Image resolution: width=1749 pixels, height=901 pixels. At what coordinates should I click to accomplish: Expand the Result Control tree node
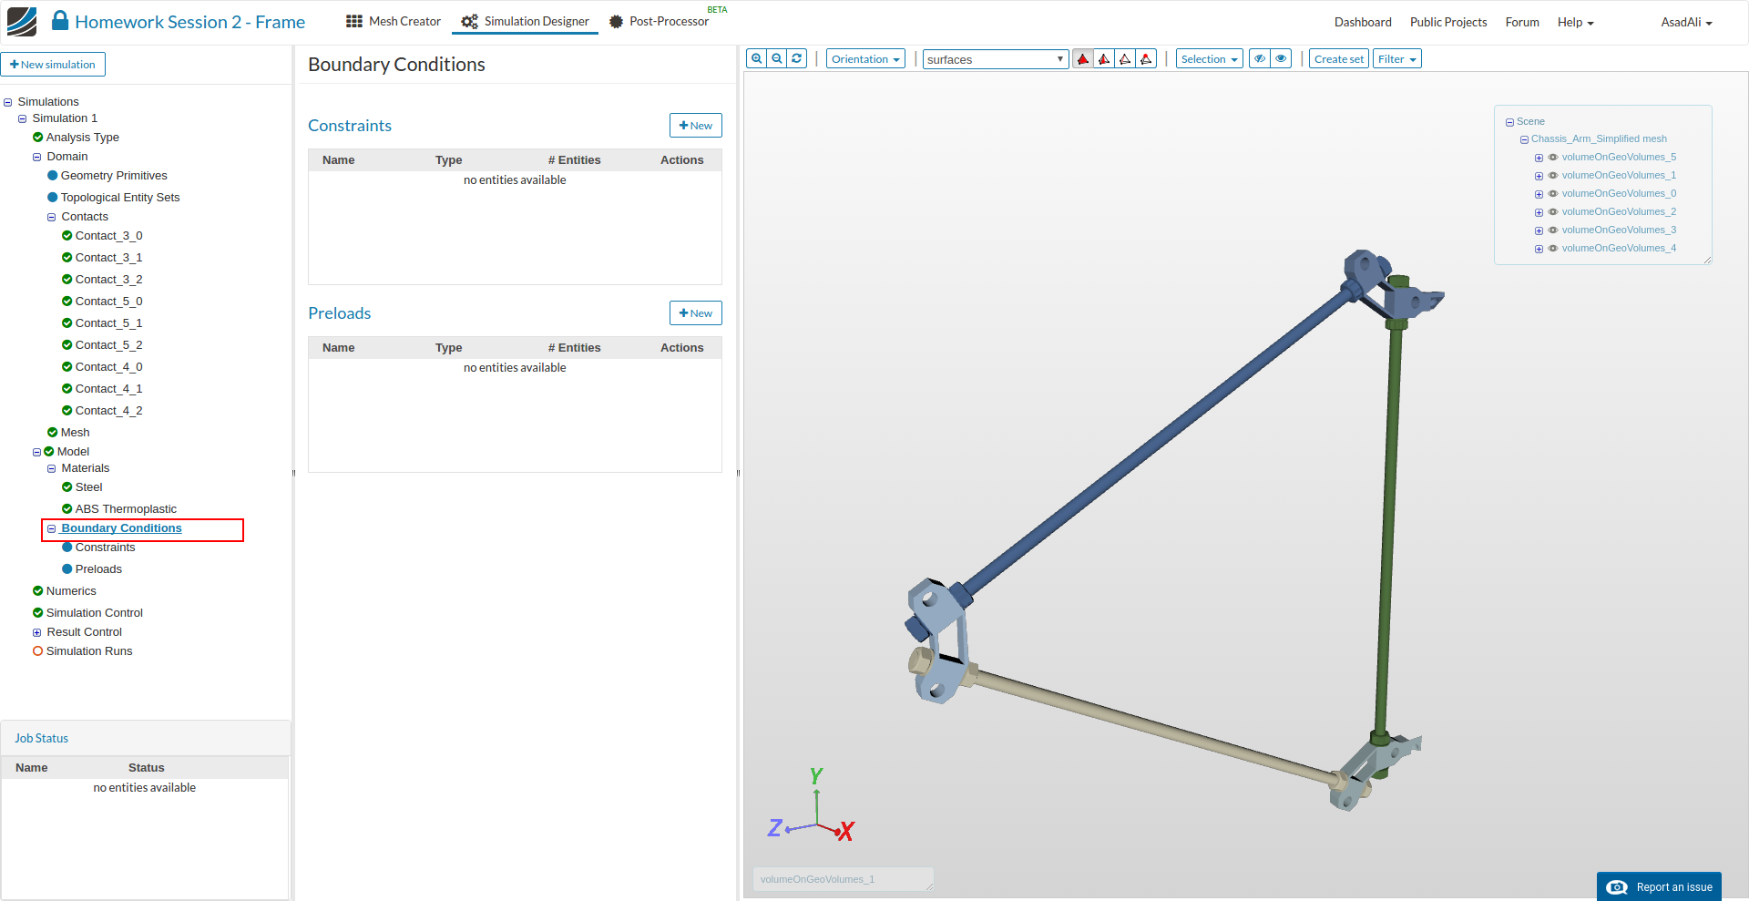coord(37,633)
